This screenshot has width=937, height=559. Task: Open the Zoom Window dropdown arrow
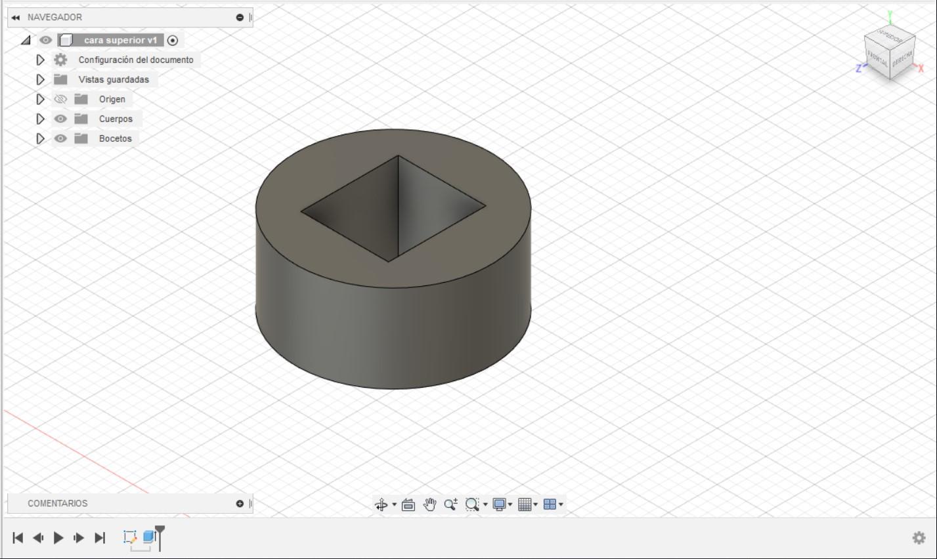(485, 505)
